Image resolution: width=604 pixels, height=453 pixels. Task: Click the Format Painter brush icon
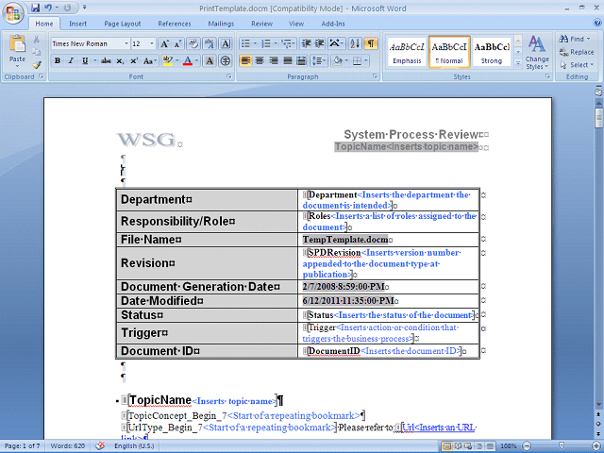pos(37,64)
